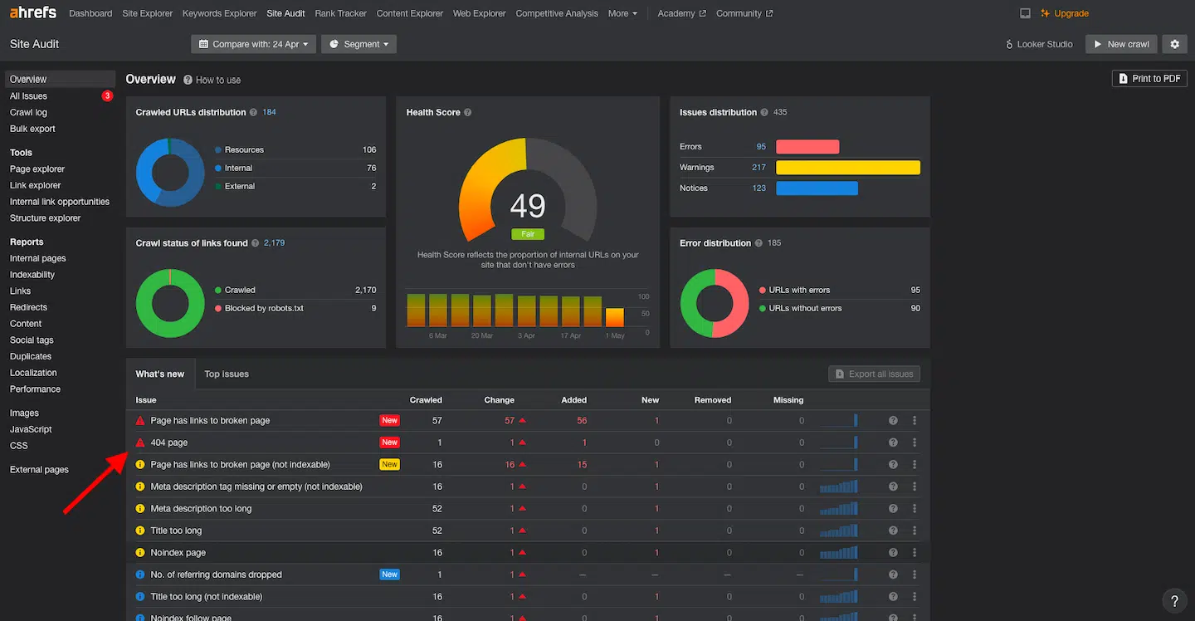
Task: Click red error triangle for 404 page
Action: point(140,443)
